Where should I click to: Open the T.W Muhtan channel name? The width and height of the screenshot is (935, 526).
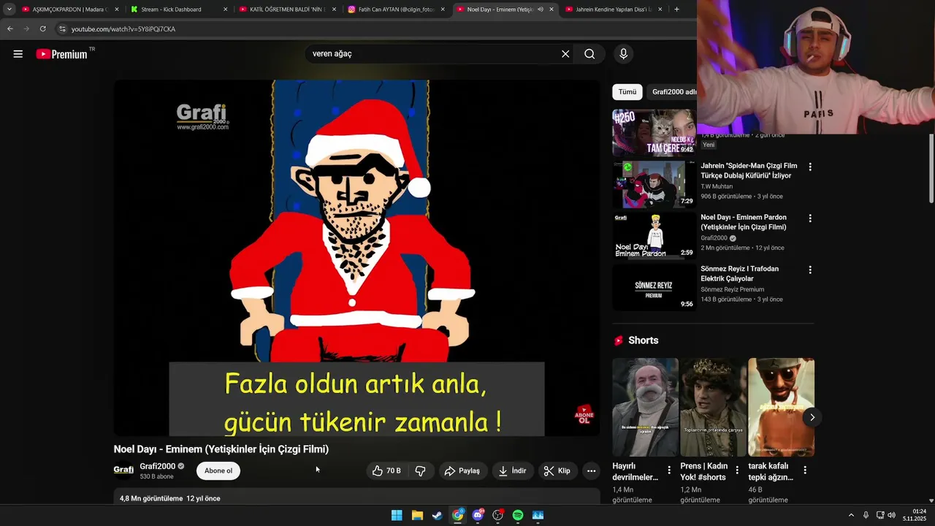[717, 187]
